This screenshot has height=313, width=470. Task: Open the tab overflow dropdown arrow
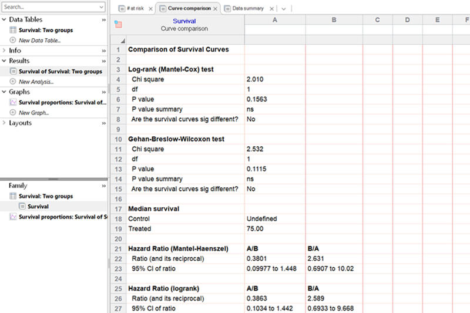[x=284, y=9]
